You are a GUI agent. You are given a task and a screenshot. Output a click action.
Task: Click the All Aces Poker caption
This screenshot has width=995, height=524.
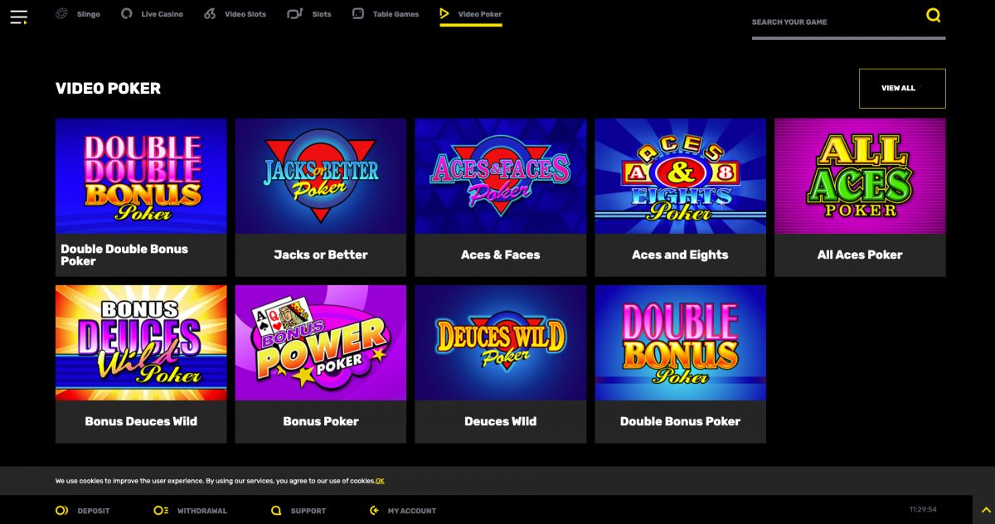(x=860, y=255)
